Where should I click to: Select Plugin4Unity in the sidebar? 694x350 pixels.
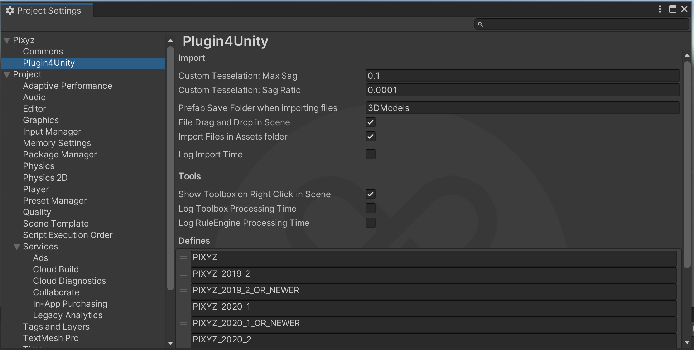[x=83, y=63]
